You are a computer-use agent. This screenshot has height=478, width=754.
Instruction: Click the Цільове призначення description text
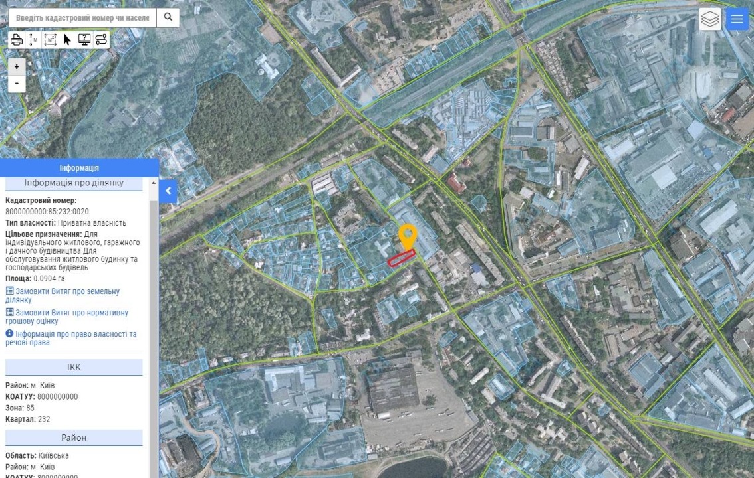point(72,250)
